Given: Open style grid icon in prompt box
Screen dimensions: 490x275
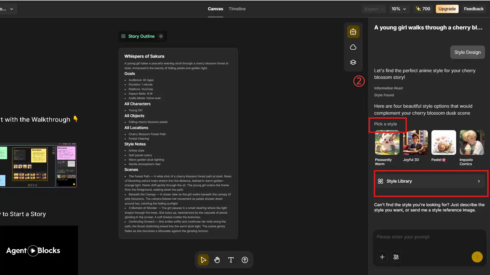Looking at the screenshot, I should (396, 257).
